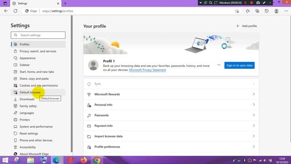
Task: Open profile avatar icon in toolbar
Action: [x=276, y=11]
